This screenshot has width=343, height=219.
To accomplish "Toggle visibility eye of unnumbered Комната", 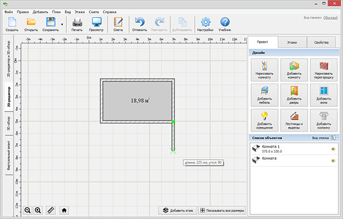I will [x=333, y=161].
